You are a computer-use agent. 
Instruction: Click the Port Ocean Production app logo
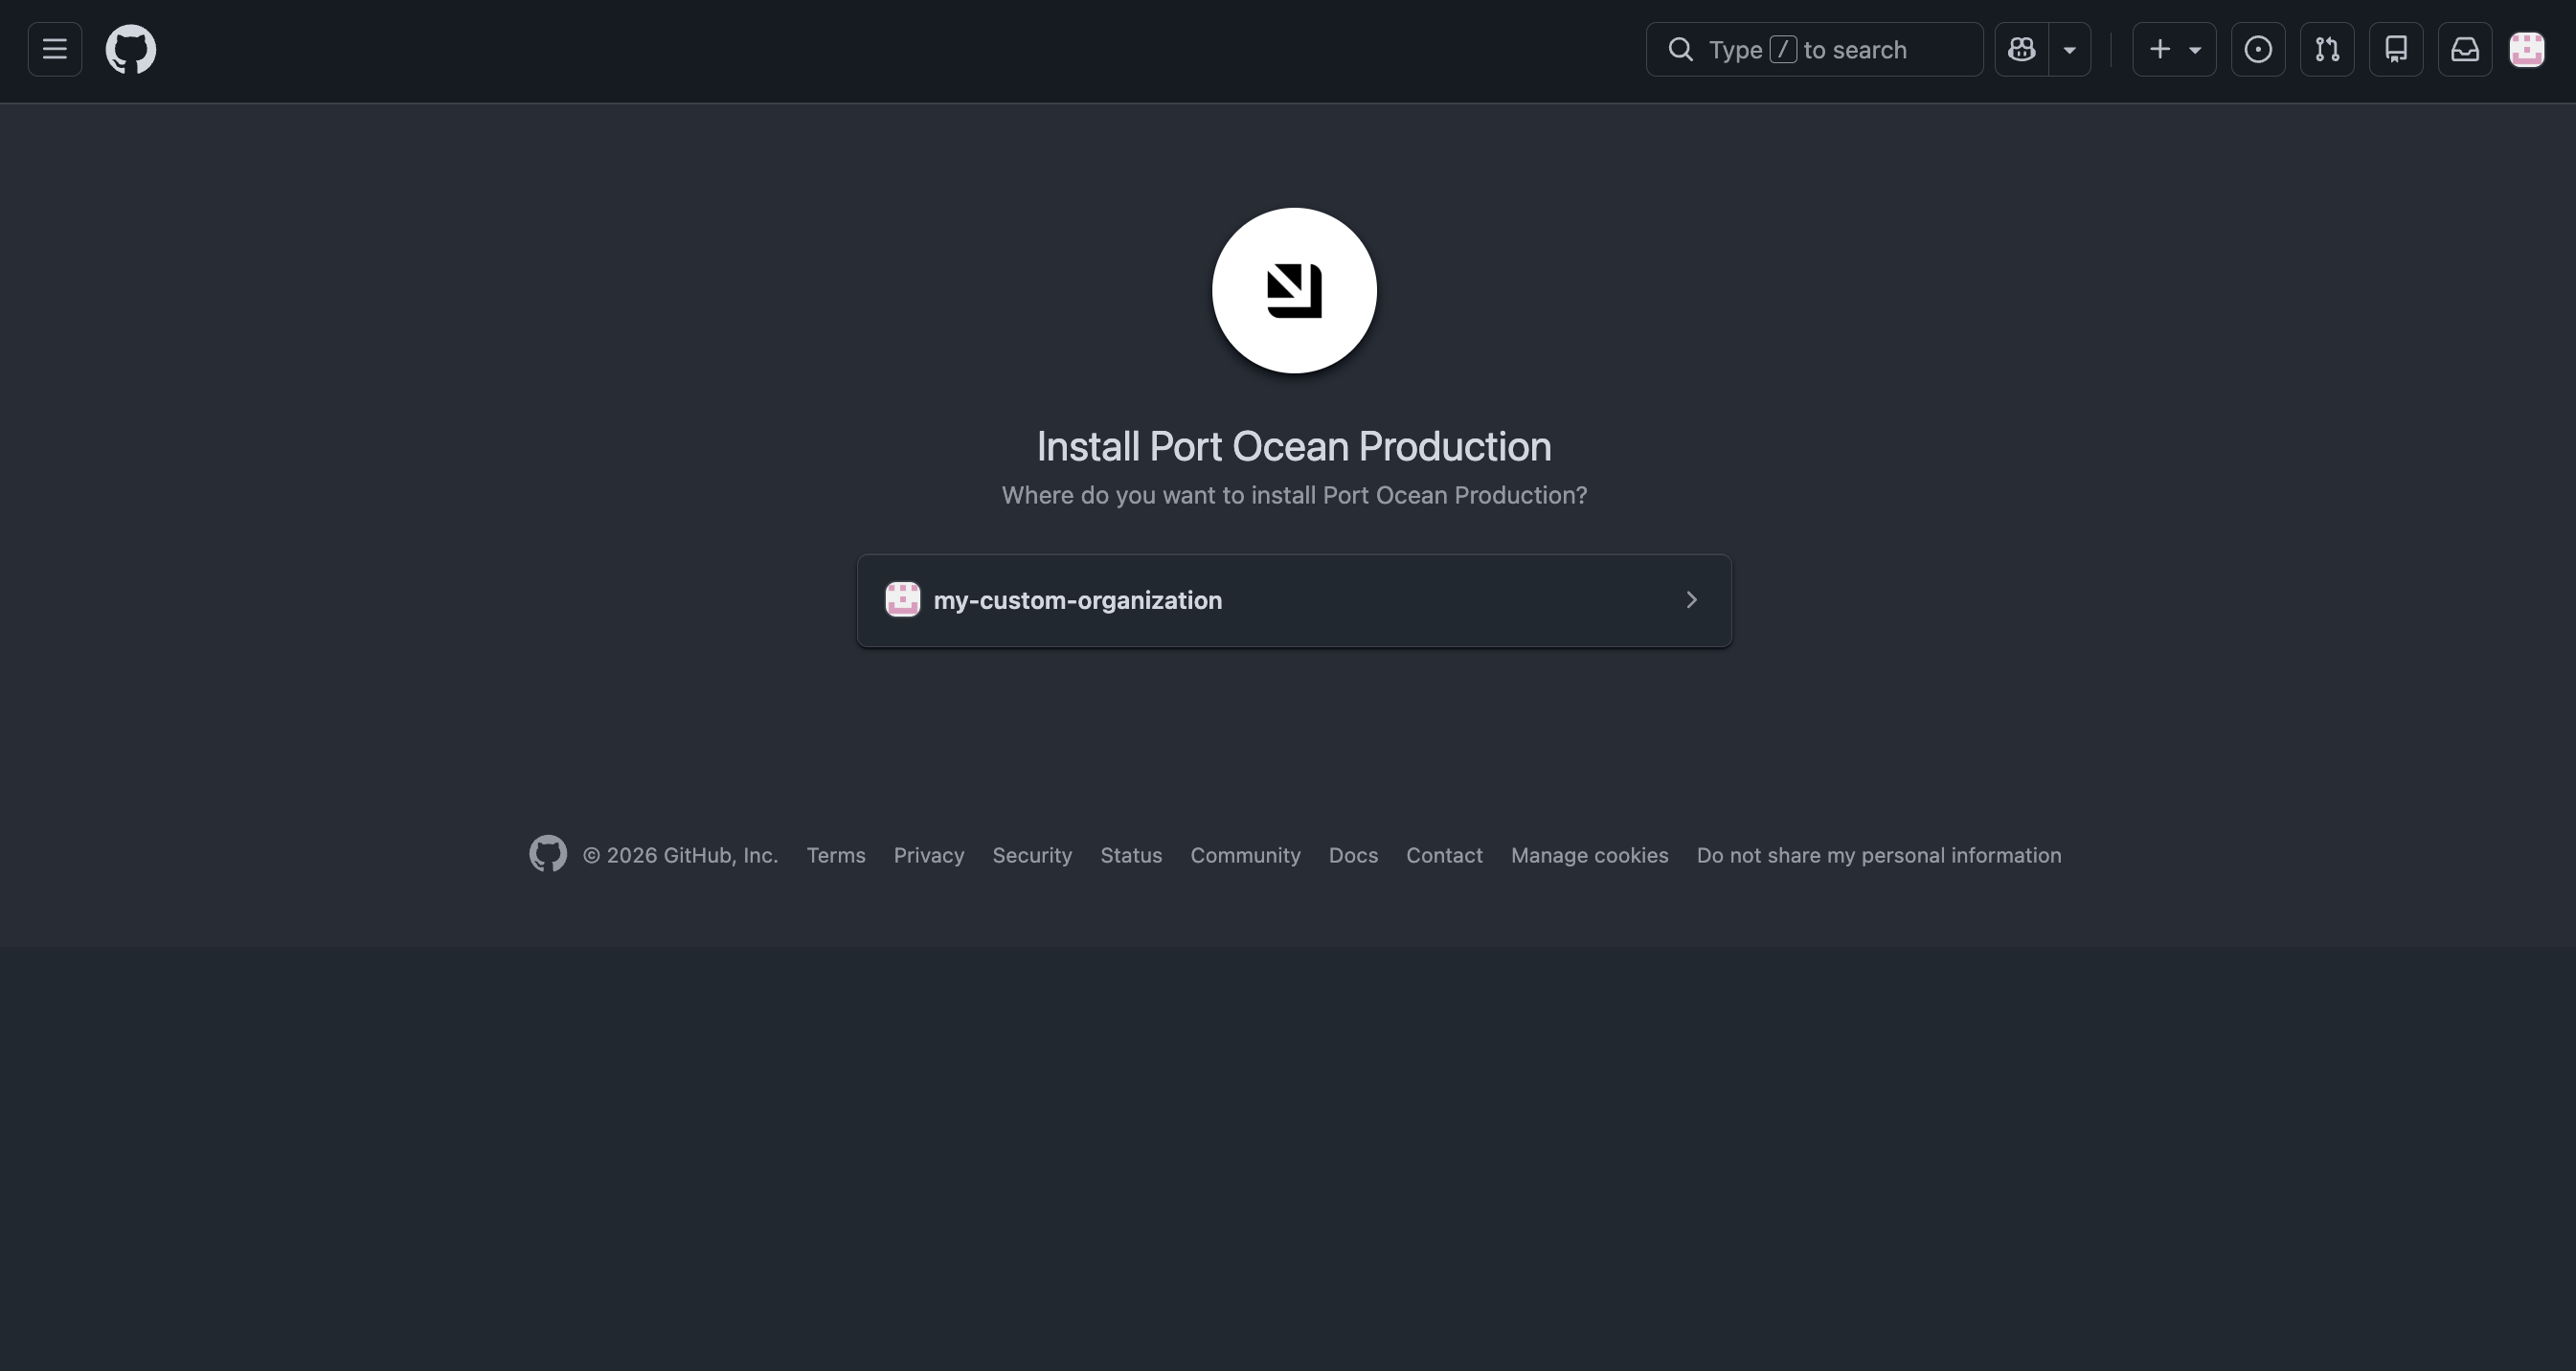coord(1294,291)
